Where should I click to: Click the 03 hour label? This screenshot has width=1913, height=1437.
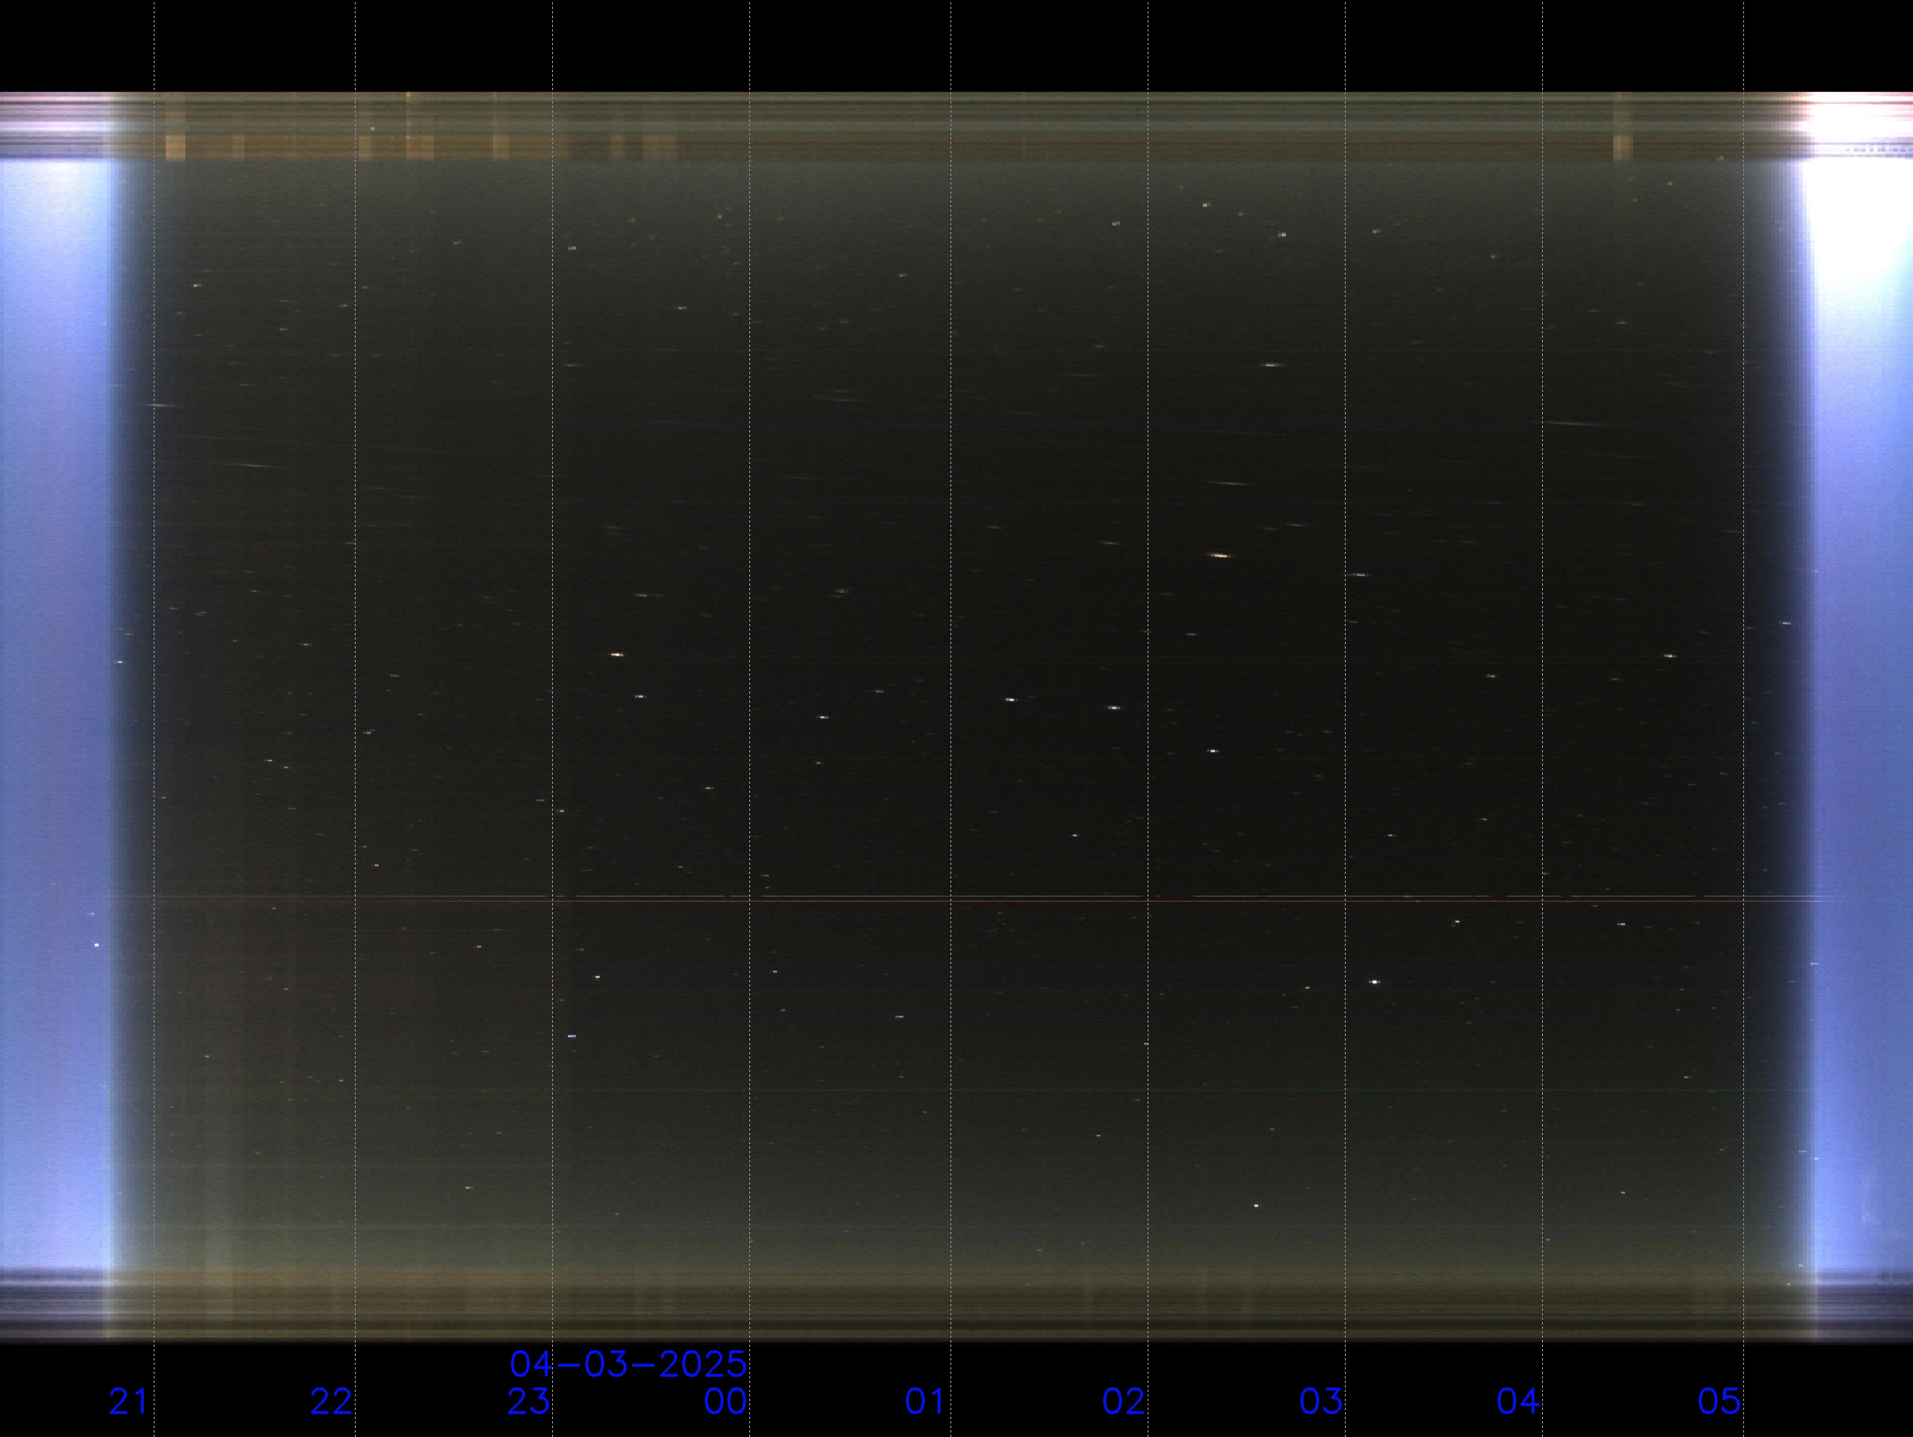[1321, 1402]
